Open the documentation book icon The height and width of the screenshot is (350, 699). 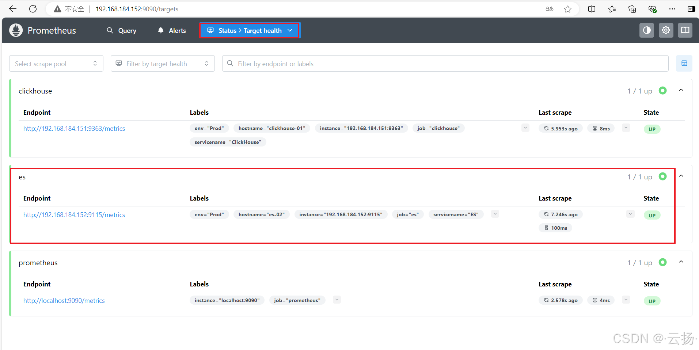pos(685,30)
